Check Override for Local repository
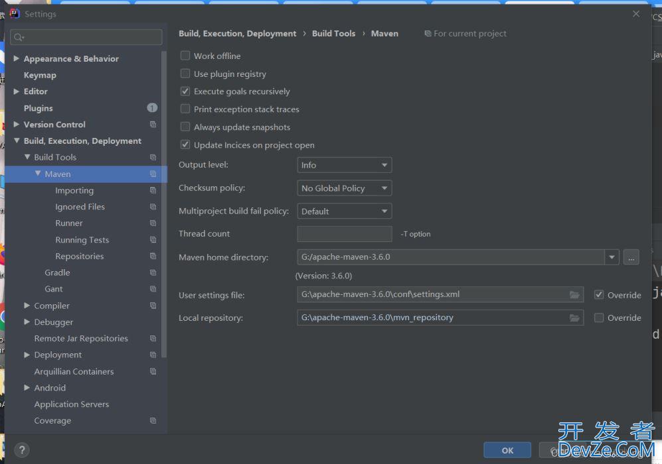This screenshot has width=662, height=464. pyautogui.click(x=599, y=318)
